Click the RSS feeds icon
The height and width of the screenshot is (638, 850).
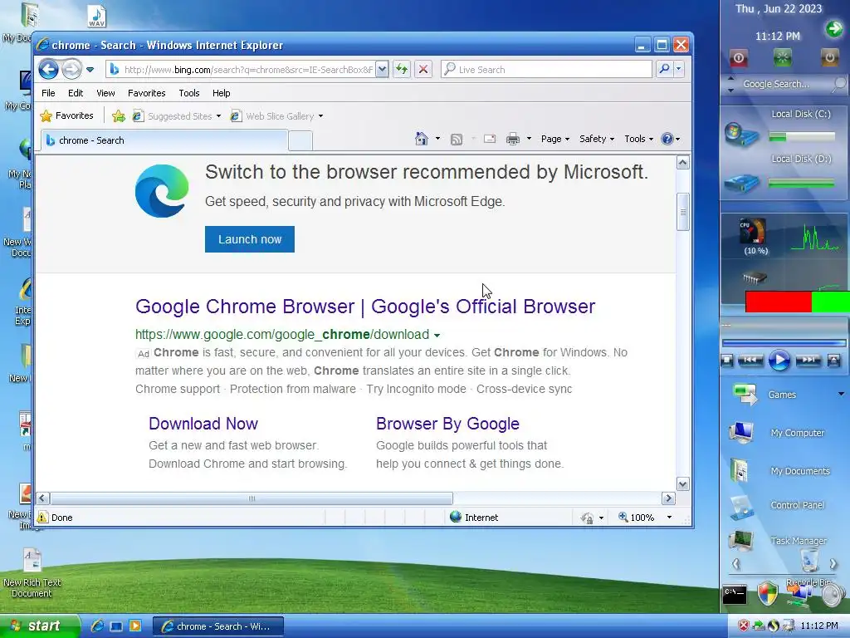[x=457, y=140]
